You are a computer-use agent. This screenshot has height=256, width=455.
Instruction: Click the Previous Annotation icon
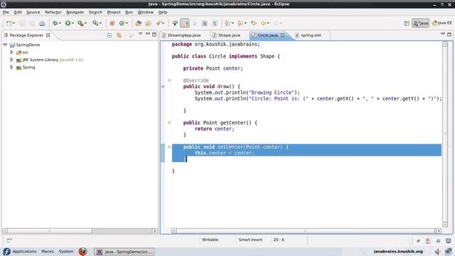click(x=240, y=23)
